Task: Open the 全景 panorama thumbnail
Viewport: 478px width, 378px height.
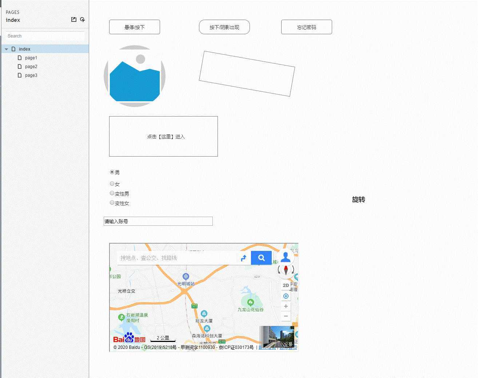Action: (x=277, y=337)
